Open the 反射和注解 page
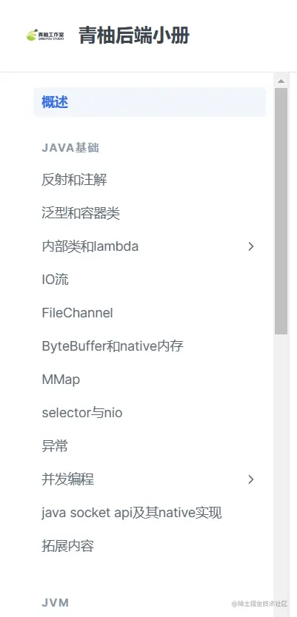The width and height of the screenshot is (297, 617). [74, 181]
